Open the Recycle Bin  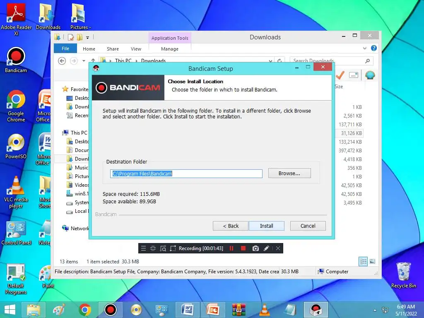[x=403, y=275]
